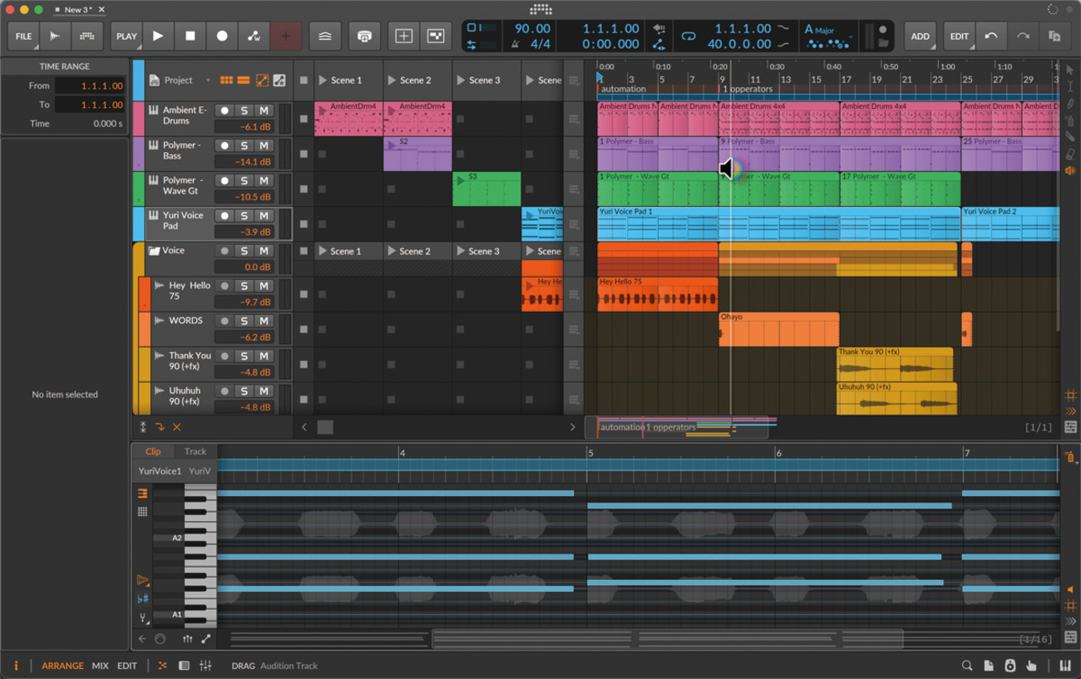The height and width of the screenshot is (679, 1081).
Task: Select the Thank You 90 (+fx) arranger clip
Action: click(x=895, y=364)
